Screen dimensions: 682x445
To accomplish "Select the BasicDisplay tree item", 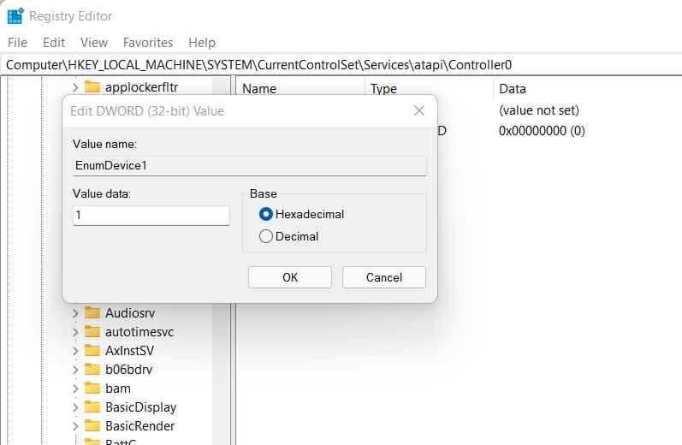I will pyautogui.click(x=141, y=407).
